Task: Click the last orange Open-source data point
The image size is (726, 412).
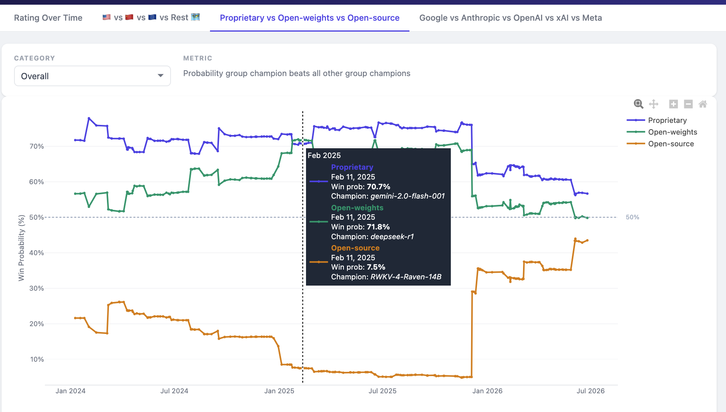Action: (x=587, y=240)
